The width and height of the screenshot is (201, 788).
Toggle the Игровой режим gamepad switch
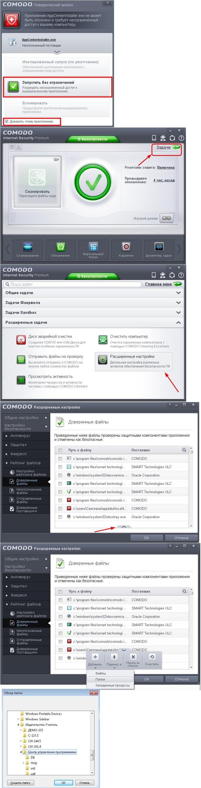[166, 218]
